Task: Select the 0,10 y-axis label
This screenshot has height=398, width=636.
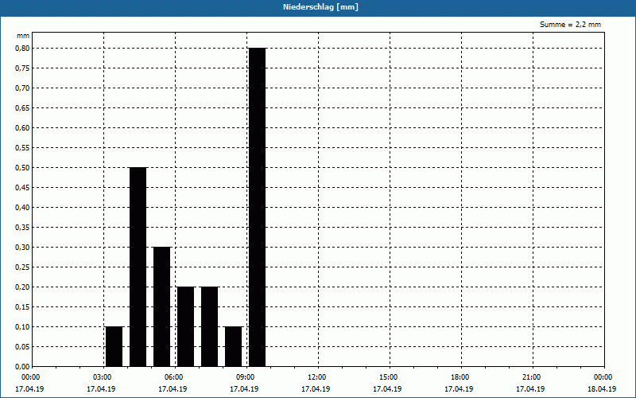Action: 22,327
